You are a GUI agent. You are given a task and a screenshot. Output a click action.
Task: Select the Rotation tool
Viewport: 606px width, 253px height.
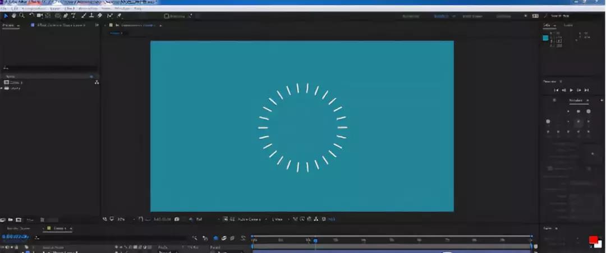(x=32, y=16)
